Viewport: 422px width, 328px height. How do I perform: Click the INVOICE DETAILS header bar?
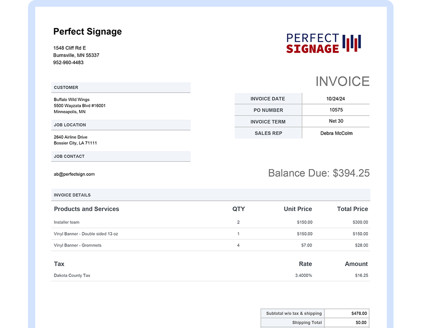[x=211, y=195]
